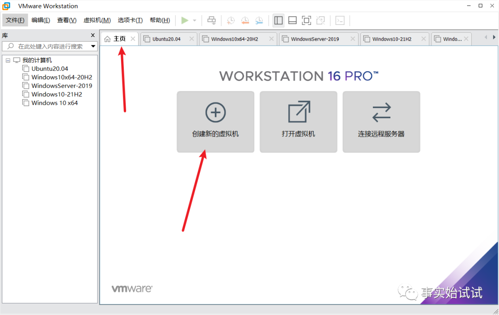Image resolution: width=499 pixels, height=315 pixels.
Task: Click the vmware logo at bottom
Action: tap(132, 289)
